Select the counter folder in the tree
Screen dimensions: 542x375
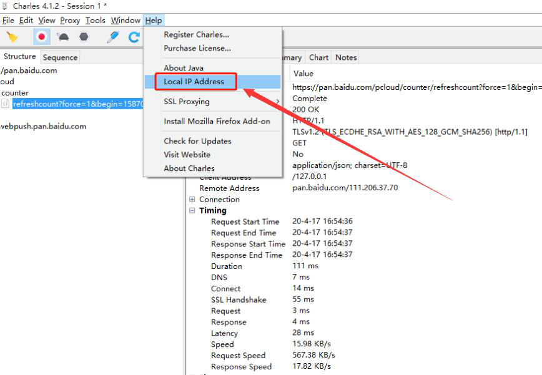[15, 93]
